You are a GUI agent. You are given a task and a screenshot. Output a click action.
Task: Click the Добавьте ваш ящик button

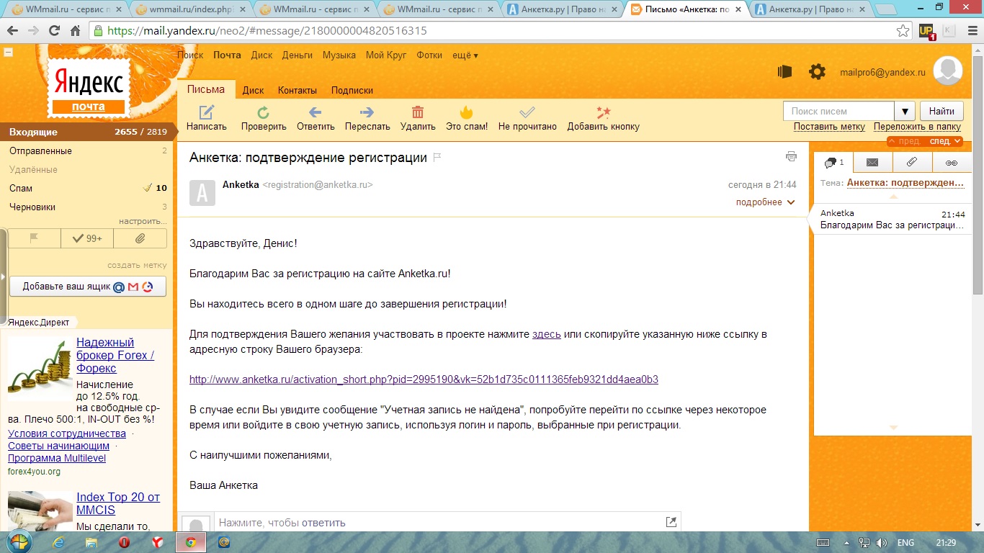(88, 286)
